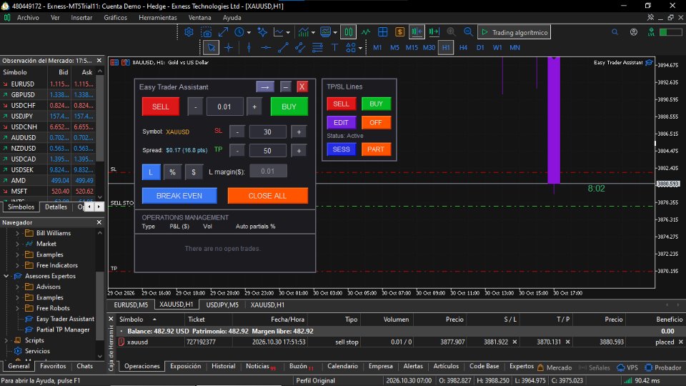
Task: Select the EURUSD row in Market Watch
Action: pyautogui.click(x=48, y=84)
